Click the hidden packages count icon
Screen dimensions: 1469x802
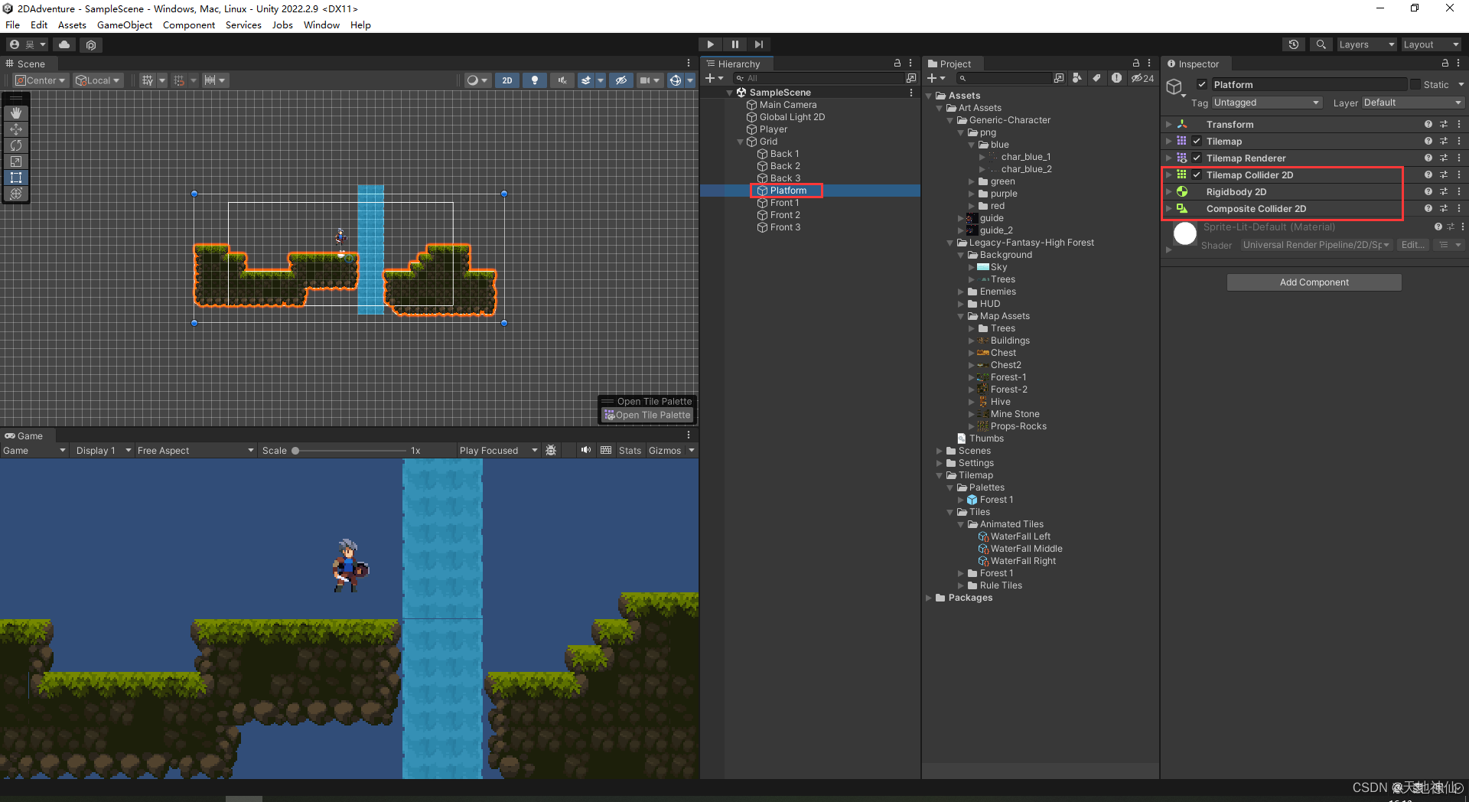point(1143,78)
